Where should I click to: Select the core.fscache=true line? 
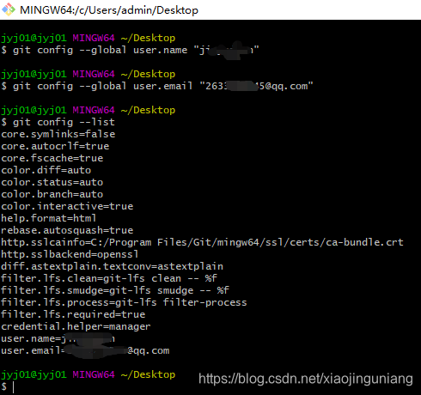point(52,158)
